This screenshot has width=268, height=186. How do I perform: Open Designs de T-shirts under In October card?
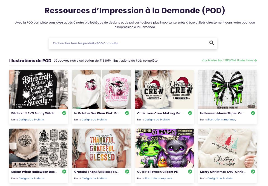pyautogui.click(x=94, y=120)
